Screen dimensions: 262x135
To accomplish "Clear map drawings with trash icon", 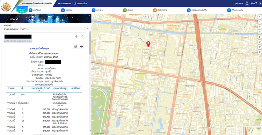I will (x=260, y=37).
